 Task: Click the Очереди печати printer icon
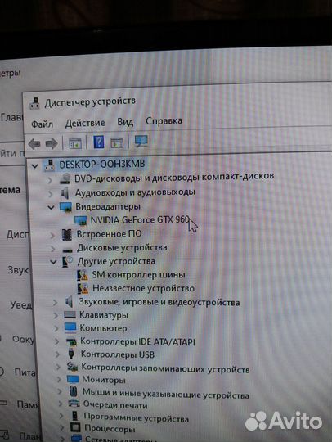click(x=74, y=404)
